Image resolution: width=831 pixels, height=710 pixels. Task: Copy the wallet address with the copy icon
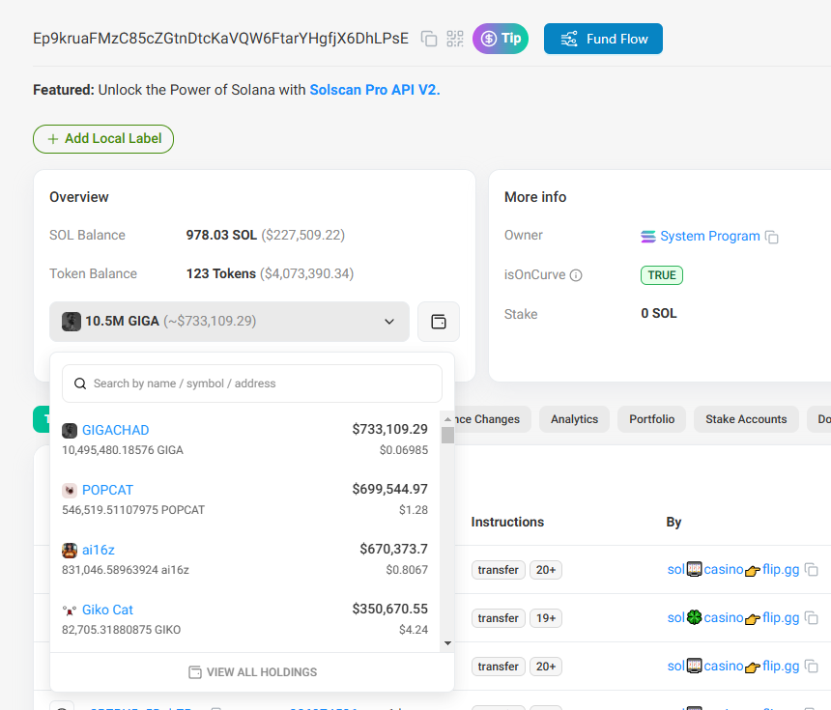click(429, 39)
